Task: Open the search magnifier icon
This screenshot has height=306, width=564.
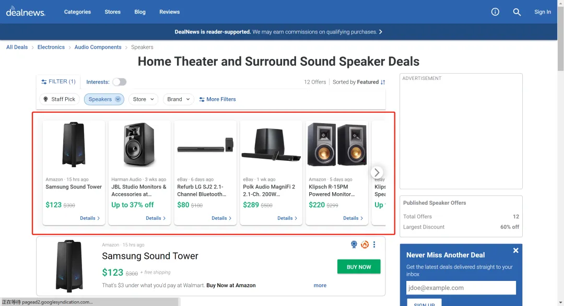Action: pyautogui.click(x=517, y=12)
